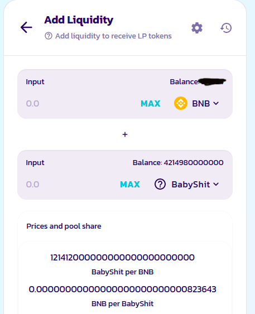Click the plus sign between inputs
Viewport: 255px width, 314px height.
[x=125, y=134]
